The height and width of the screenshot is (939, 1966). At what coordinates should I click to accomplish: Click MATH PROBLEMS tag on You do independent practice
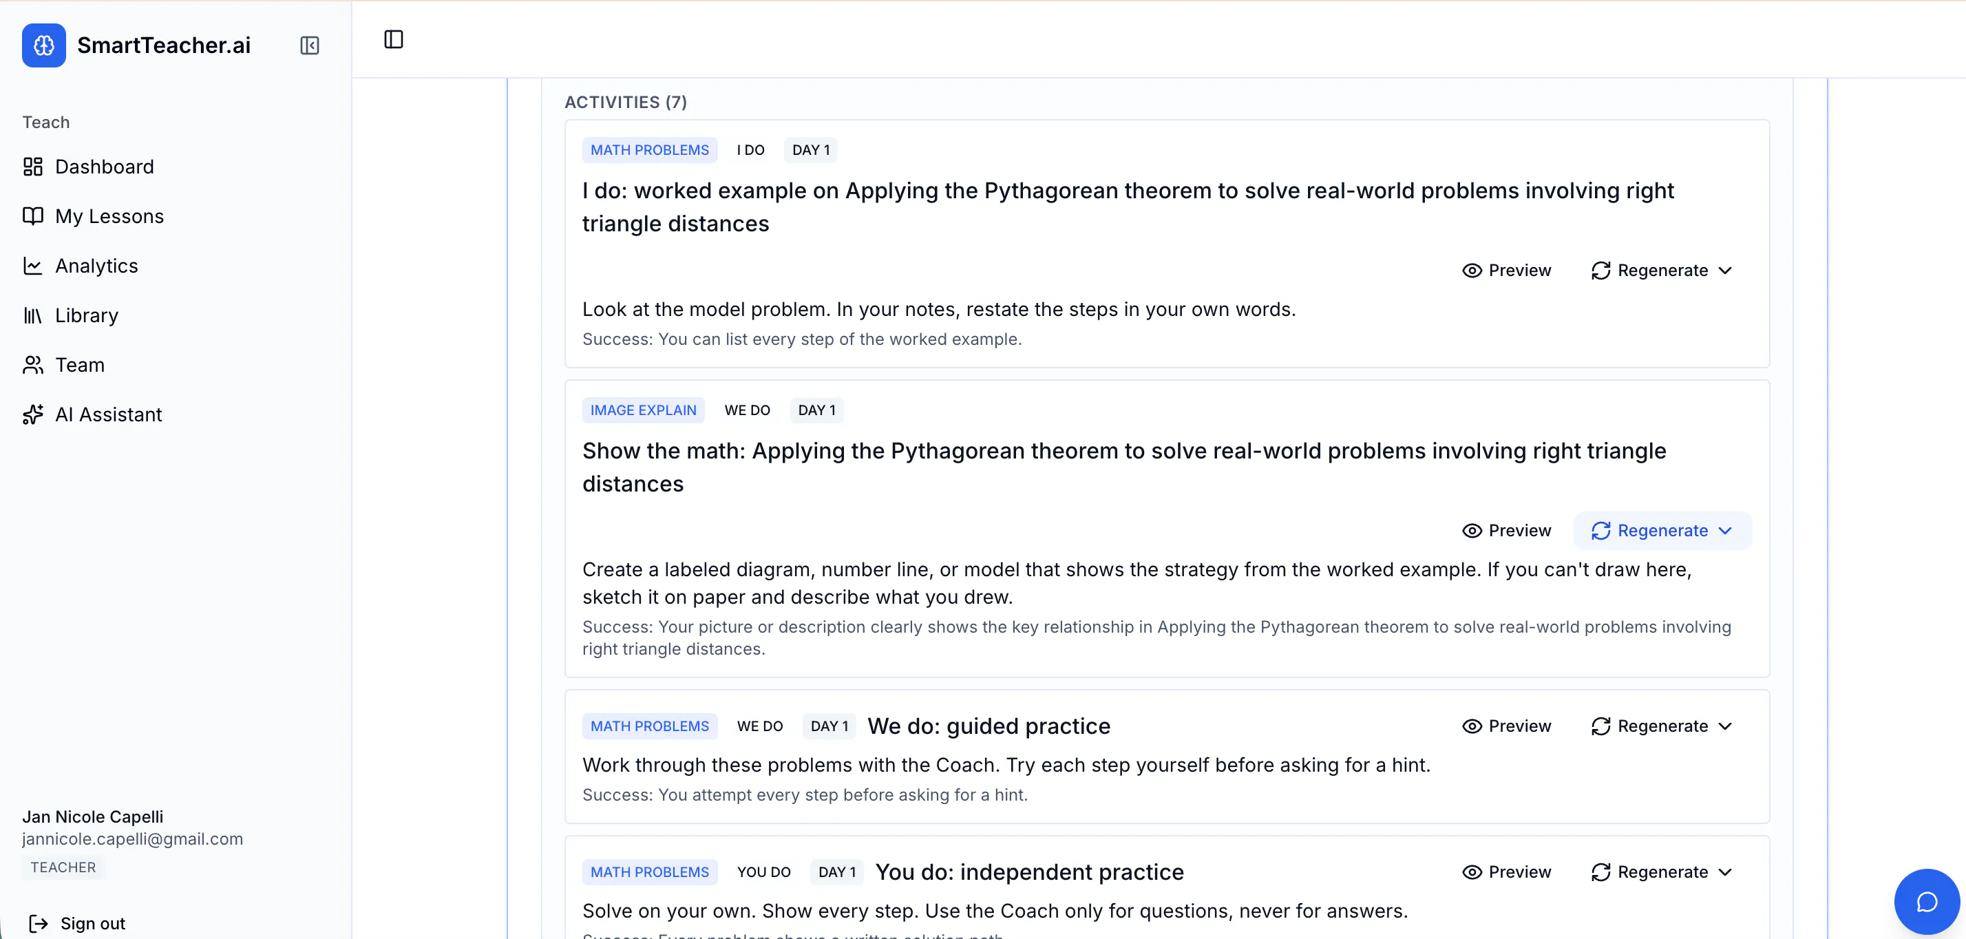(x=650, y=872)
